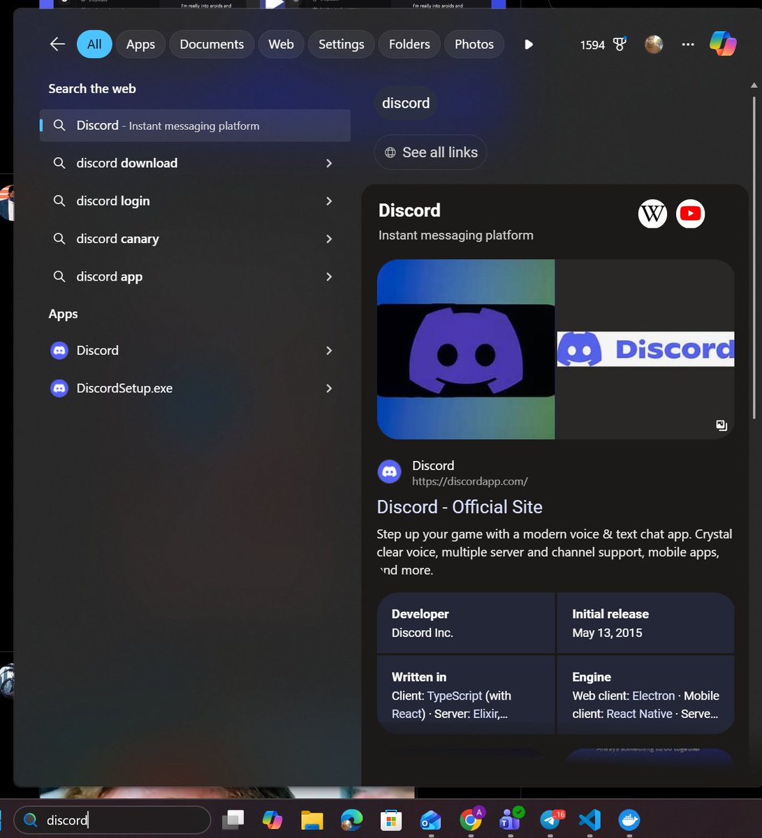Show more filter tabs arrow
This screenshot has height=838, width=762.
click(529, 45)
